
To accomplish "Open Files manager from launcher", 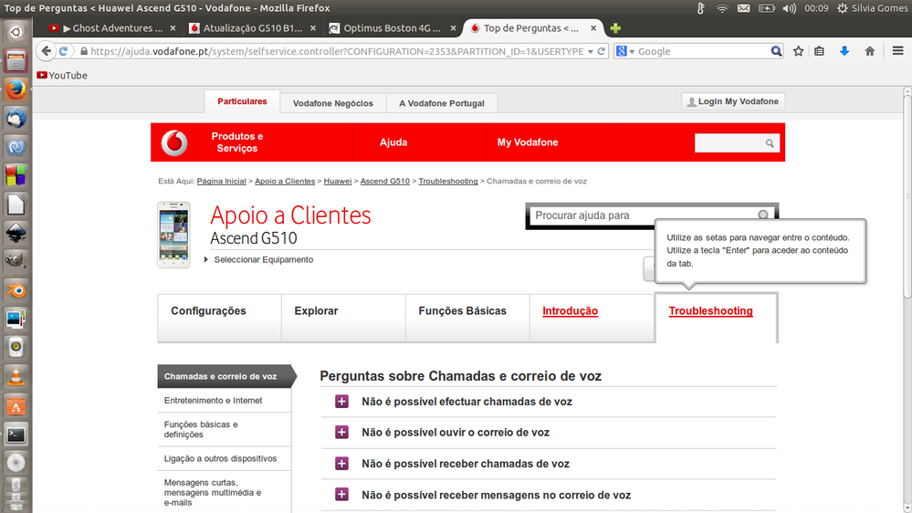I will pos(16,60).
